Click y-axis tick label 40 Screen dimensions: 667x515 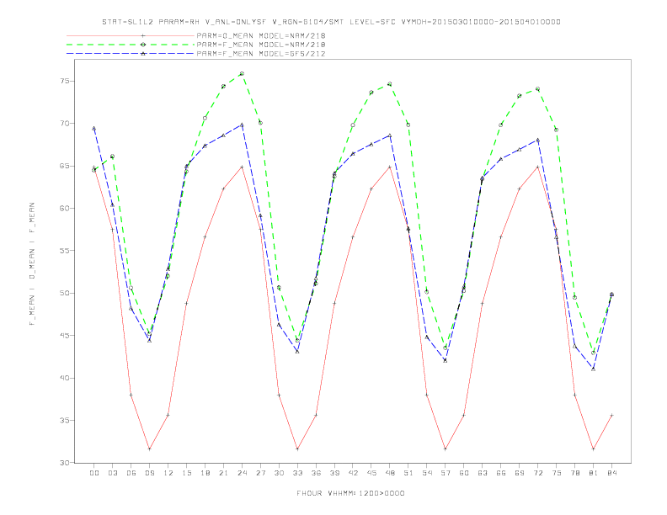(65, 378)
